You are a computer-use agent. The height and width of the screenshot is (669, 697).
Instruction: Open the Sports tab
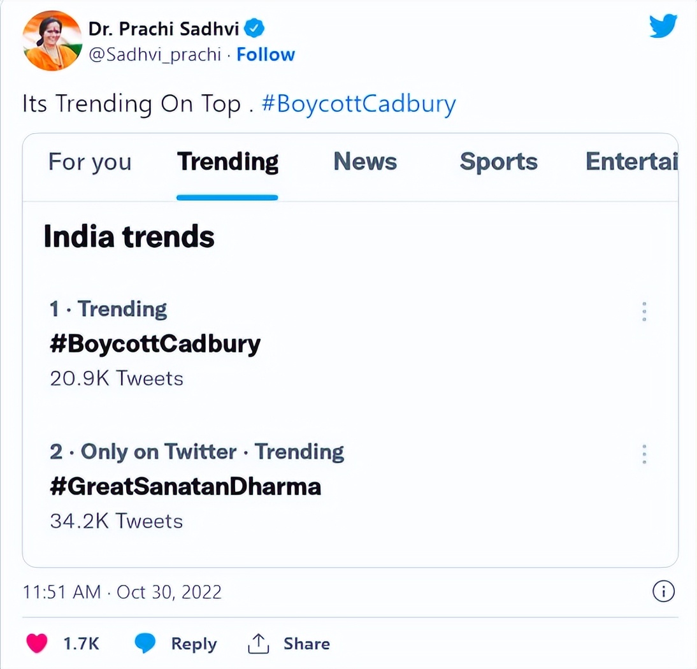pos(498,162)
